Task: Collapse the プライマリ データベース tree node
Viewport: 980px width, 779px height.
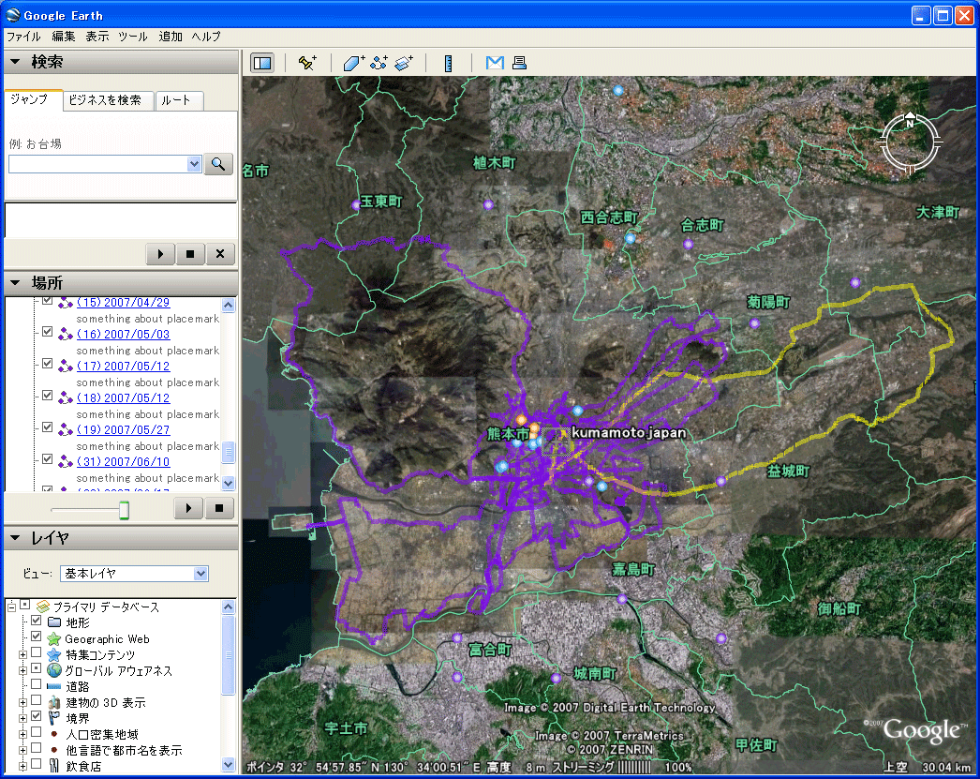Action: (11, 607)
